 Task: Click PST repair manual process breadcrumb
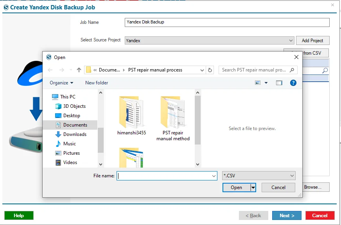tap(155, 70)
